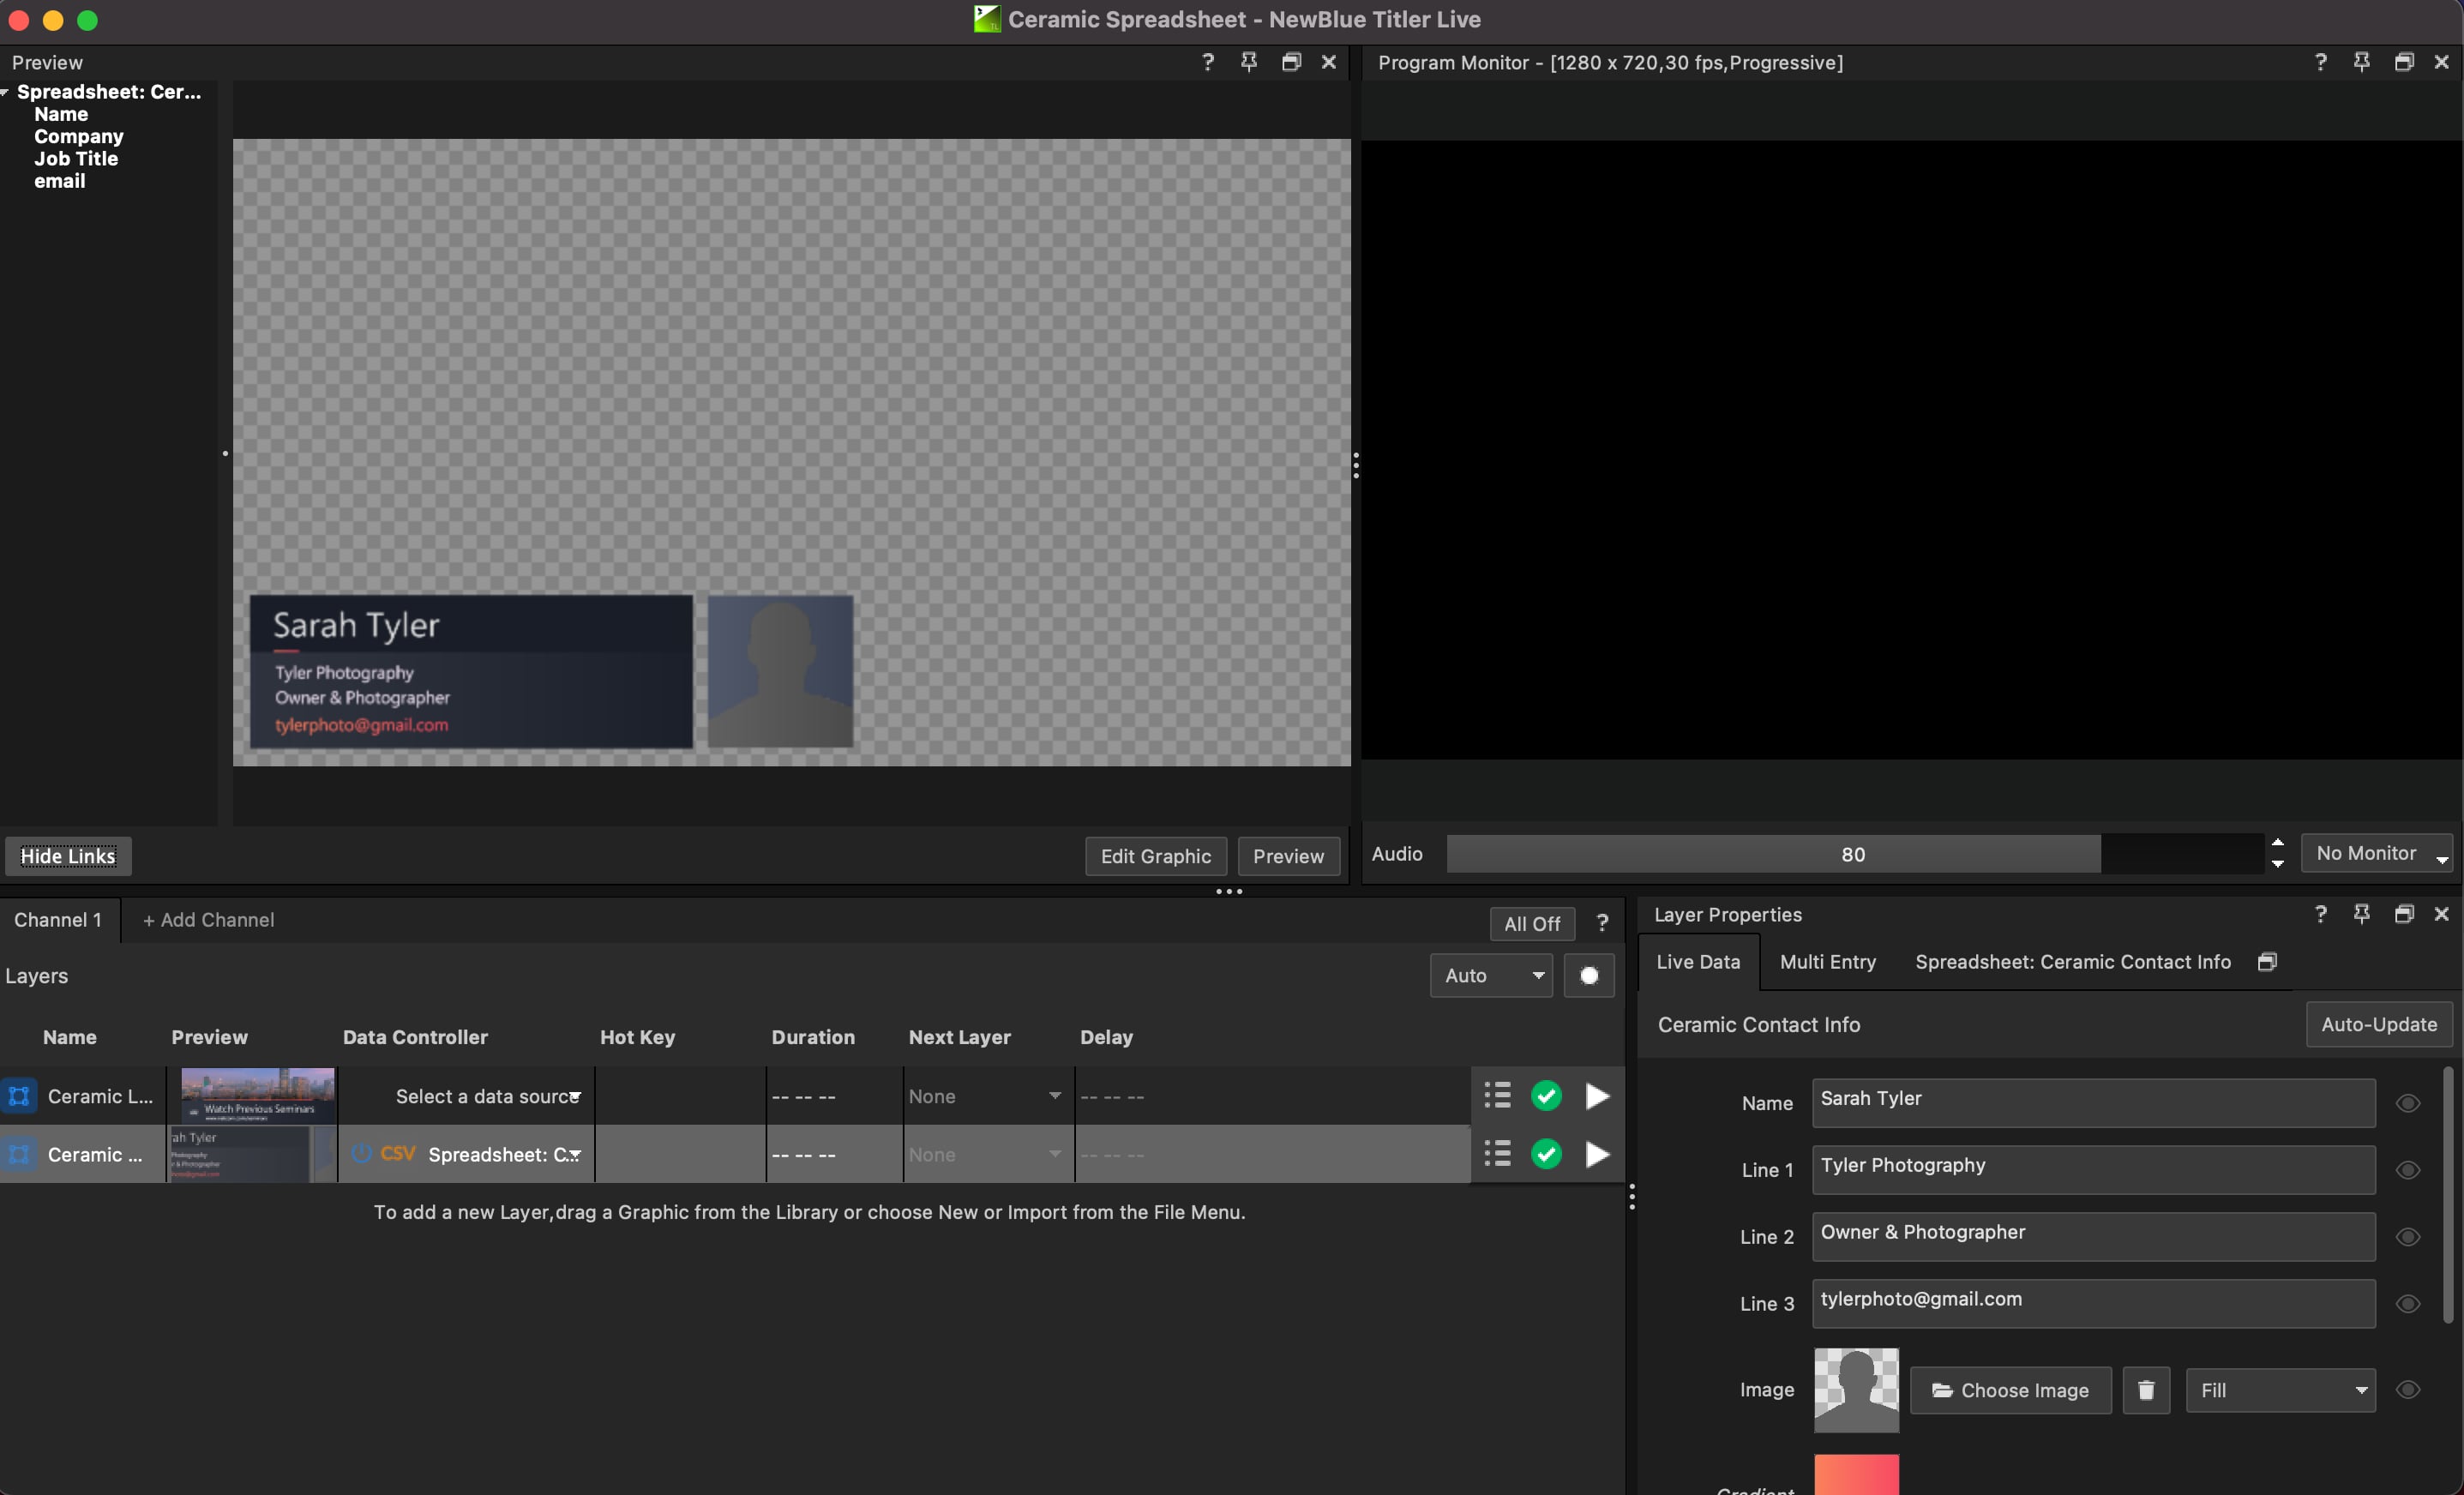Open help for the Program Monitor
This screenshot has height=1495, width=2464.
pos(2320,62)
